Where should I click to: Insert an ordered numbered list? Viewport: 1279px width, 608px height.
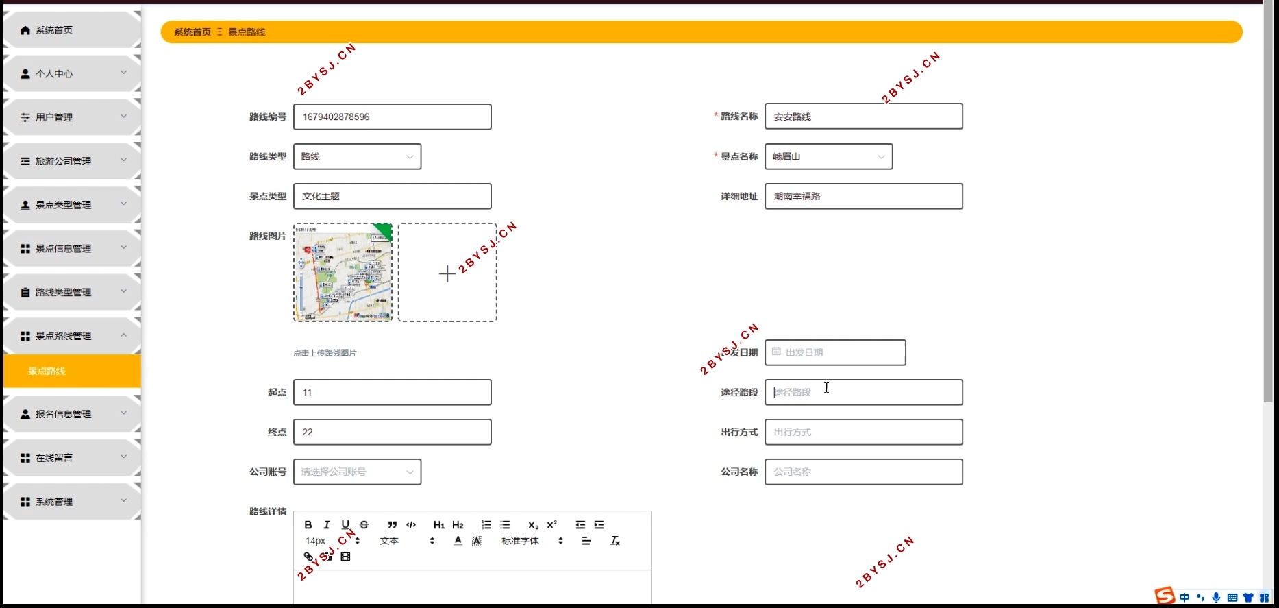(486, 525)
